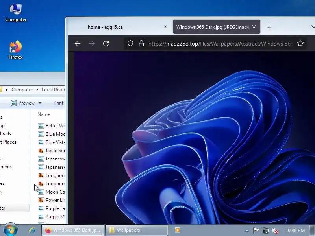Open the clock showing 10:48 PM
This screenshot has width=315, height=236.
click(295, 230)
